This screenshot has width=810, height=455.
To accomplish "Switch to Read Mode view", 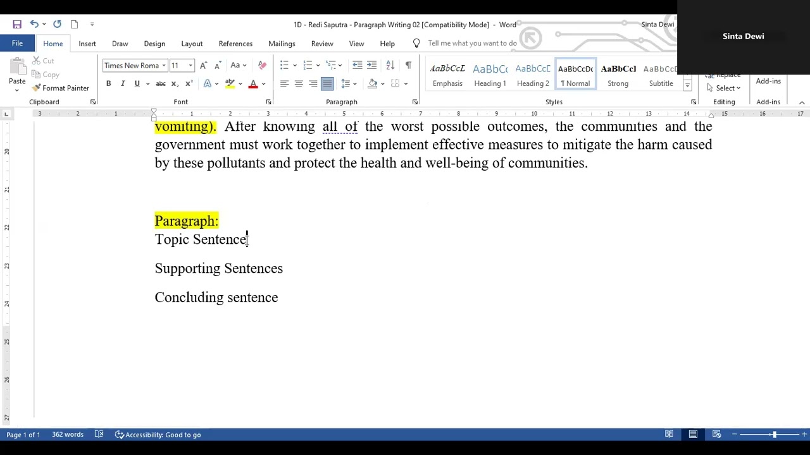I will point(669,434).
